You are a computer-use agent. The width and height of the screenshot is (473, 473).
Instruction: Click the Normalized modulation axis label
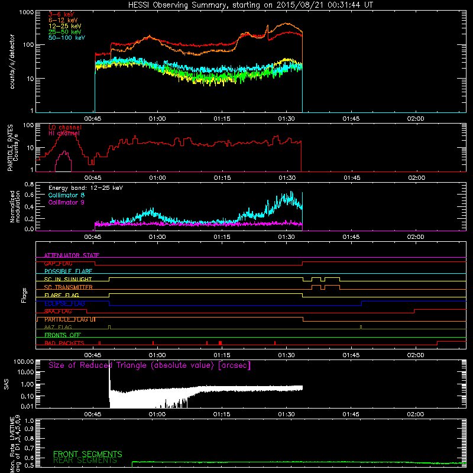point(15,206)
